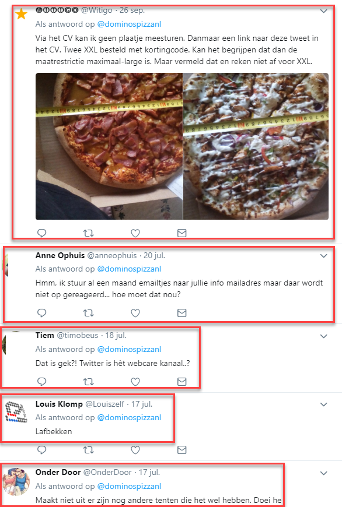Open the Onder Door profile name
Screen dimensions: 342x507
[x=58, y=472]
